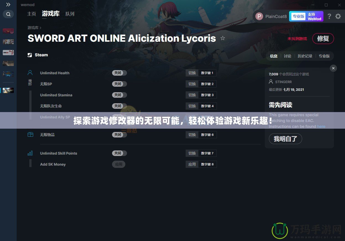Image resolution: width=345 pixels, height=241 pixels.
Task: Click the author person icon beside STINGERR
Action: (x=271, y=82)
